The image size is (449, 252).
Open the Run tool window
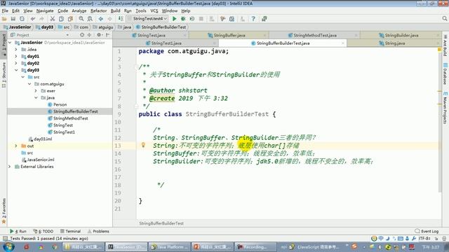[x=18, y=231]
